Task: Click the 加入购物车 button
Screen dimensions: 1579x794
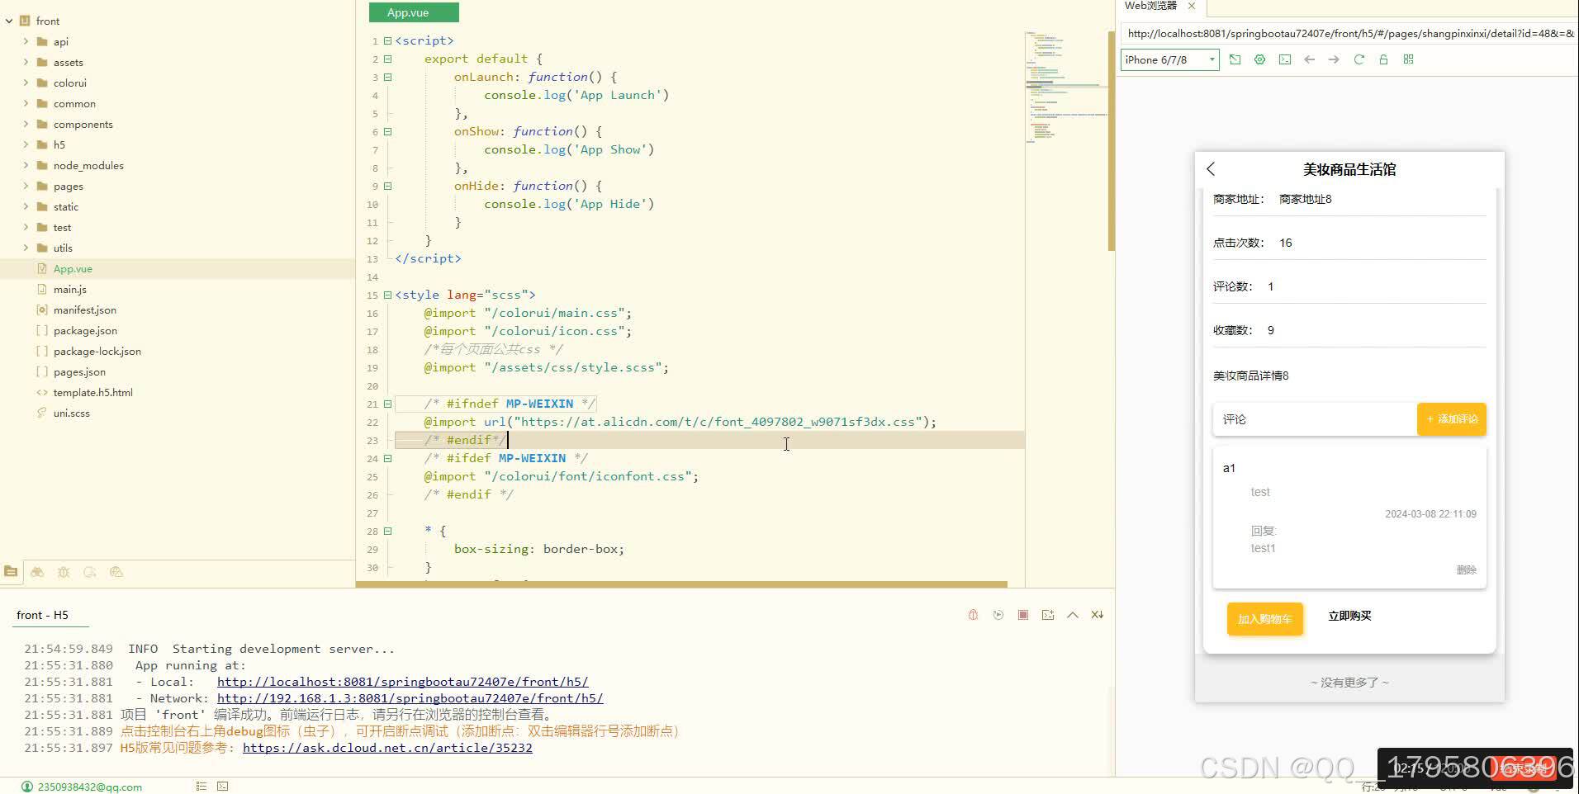Action: (1264, 619)
